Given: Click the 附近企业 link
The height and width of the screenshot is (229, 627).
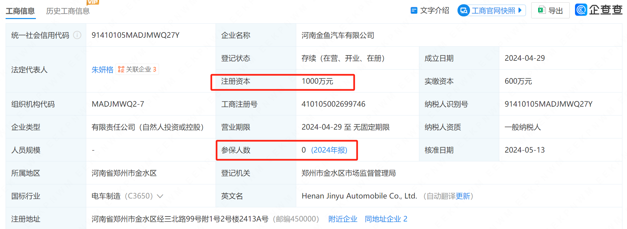Looking at the screenshot, I should pyautogui.click(x=343, y=219).
